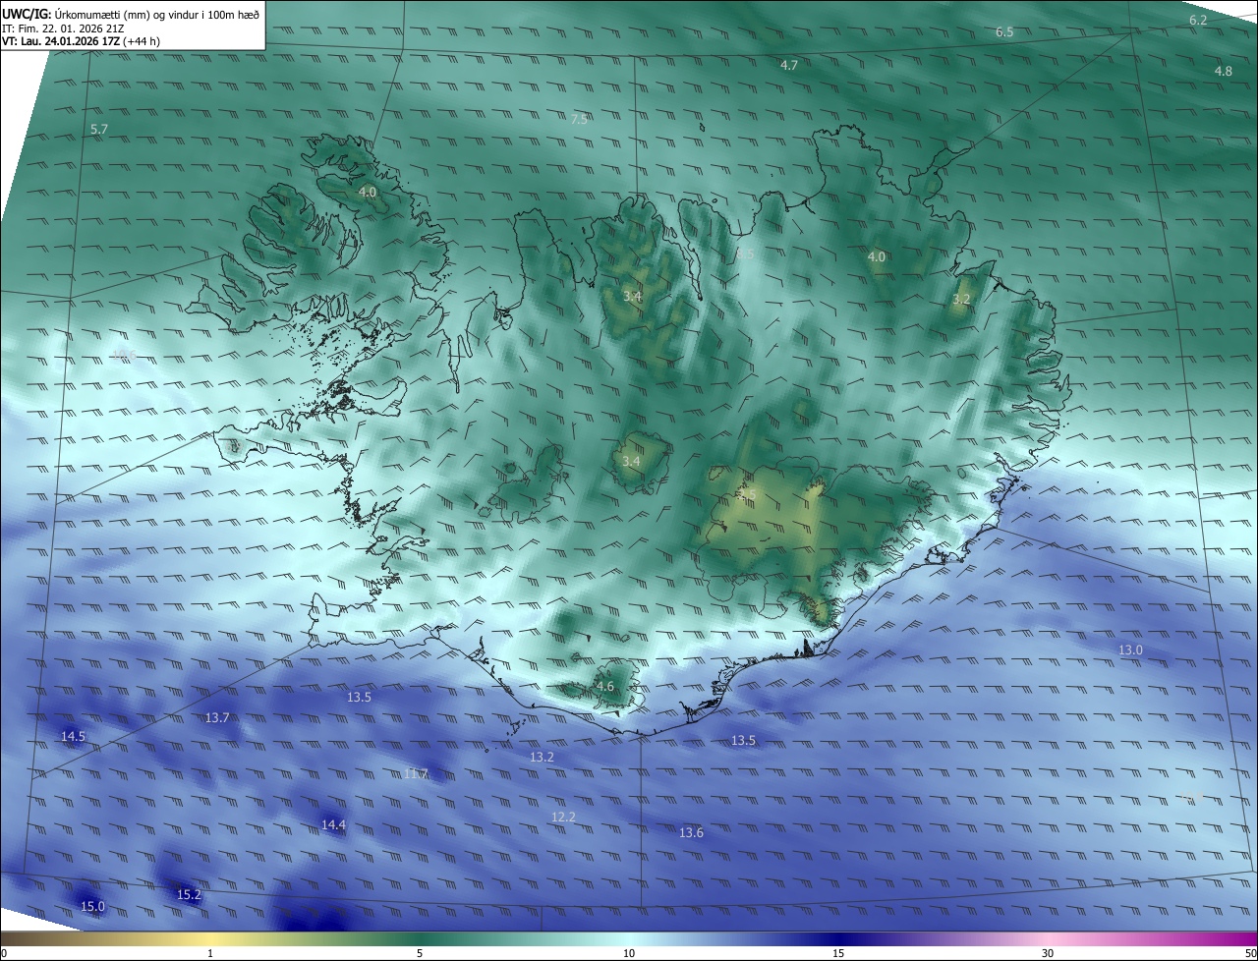Pick the 4.8 value label
Image resolution: width=1258 pixels, height=961 pixels.
point(1223,71)
